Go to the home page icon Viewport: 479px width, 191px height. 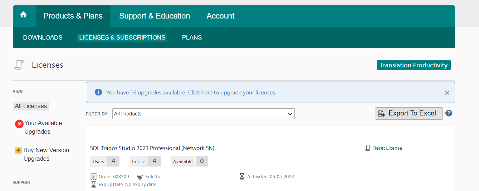[24, 15]
